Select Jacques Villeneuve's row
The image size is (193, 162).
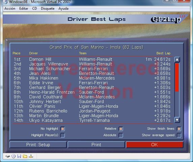[92, 64]
